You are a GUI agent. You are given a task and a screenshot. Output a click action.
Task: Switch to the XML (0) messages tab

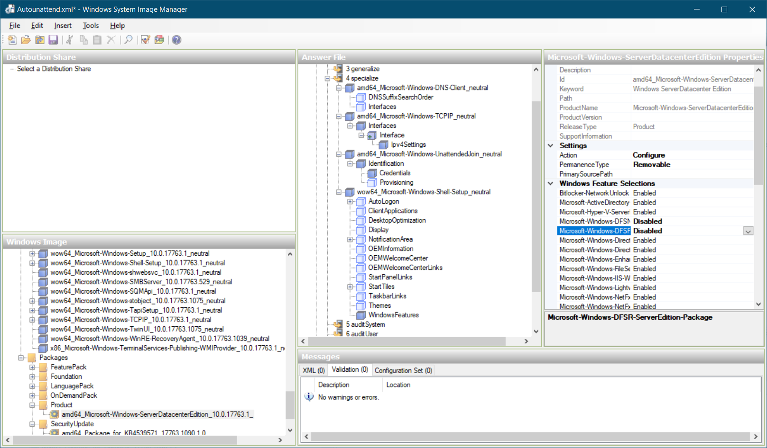(x=314, y=370)
